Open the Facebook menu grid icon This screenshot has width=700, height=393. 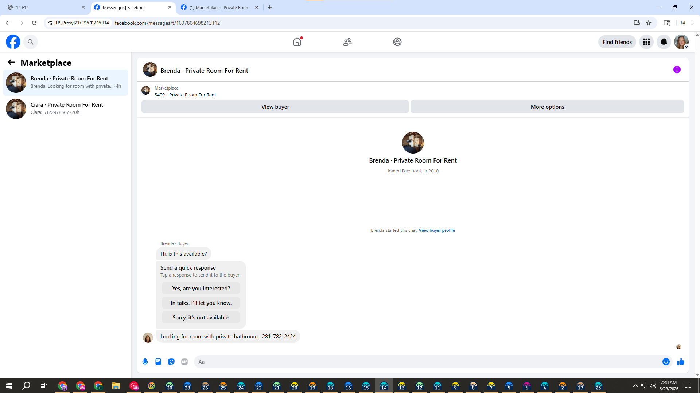(646, 42)
